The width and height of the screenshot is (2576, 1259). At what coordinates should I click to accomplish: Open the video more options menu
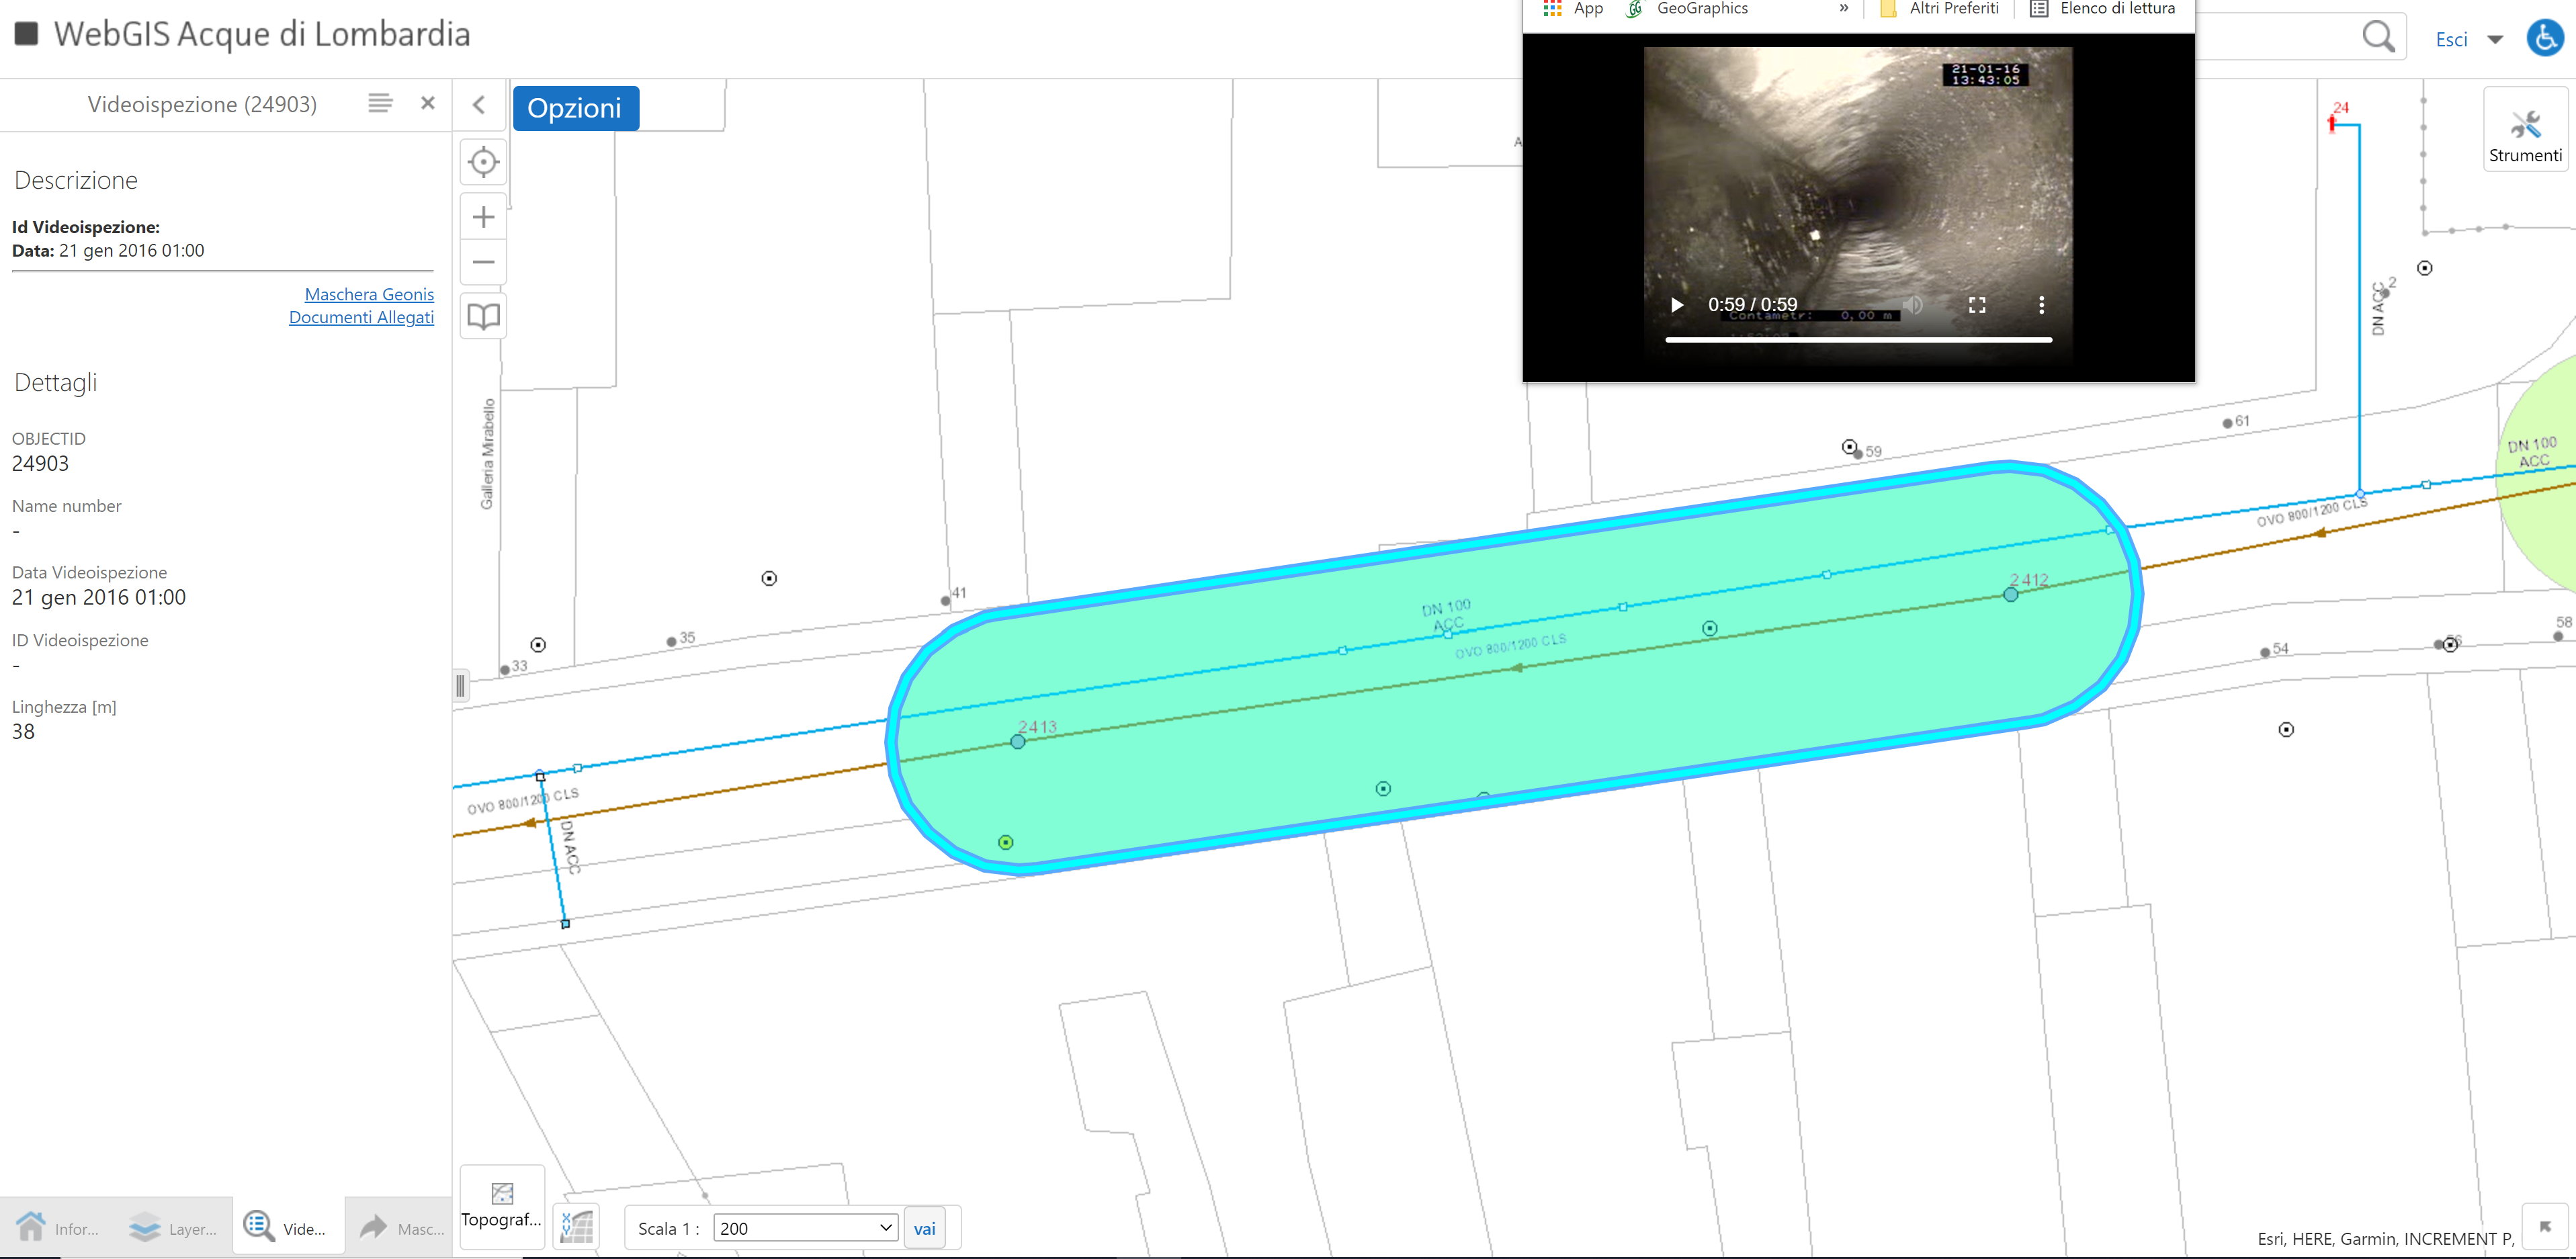[2041, 305]
